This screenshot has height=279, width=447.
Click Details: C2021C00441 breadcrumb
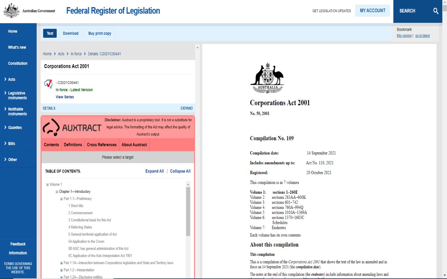coord(104,54)
